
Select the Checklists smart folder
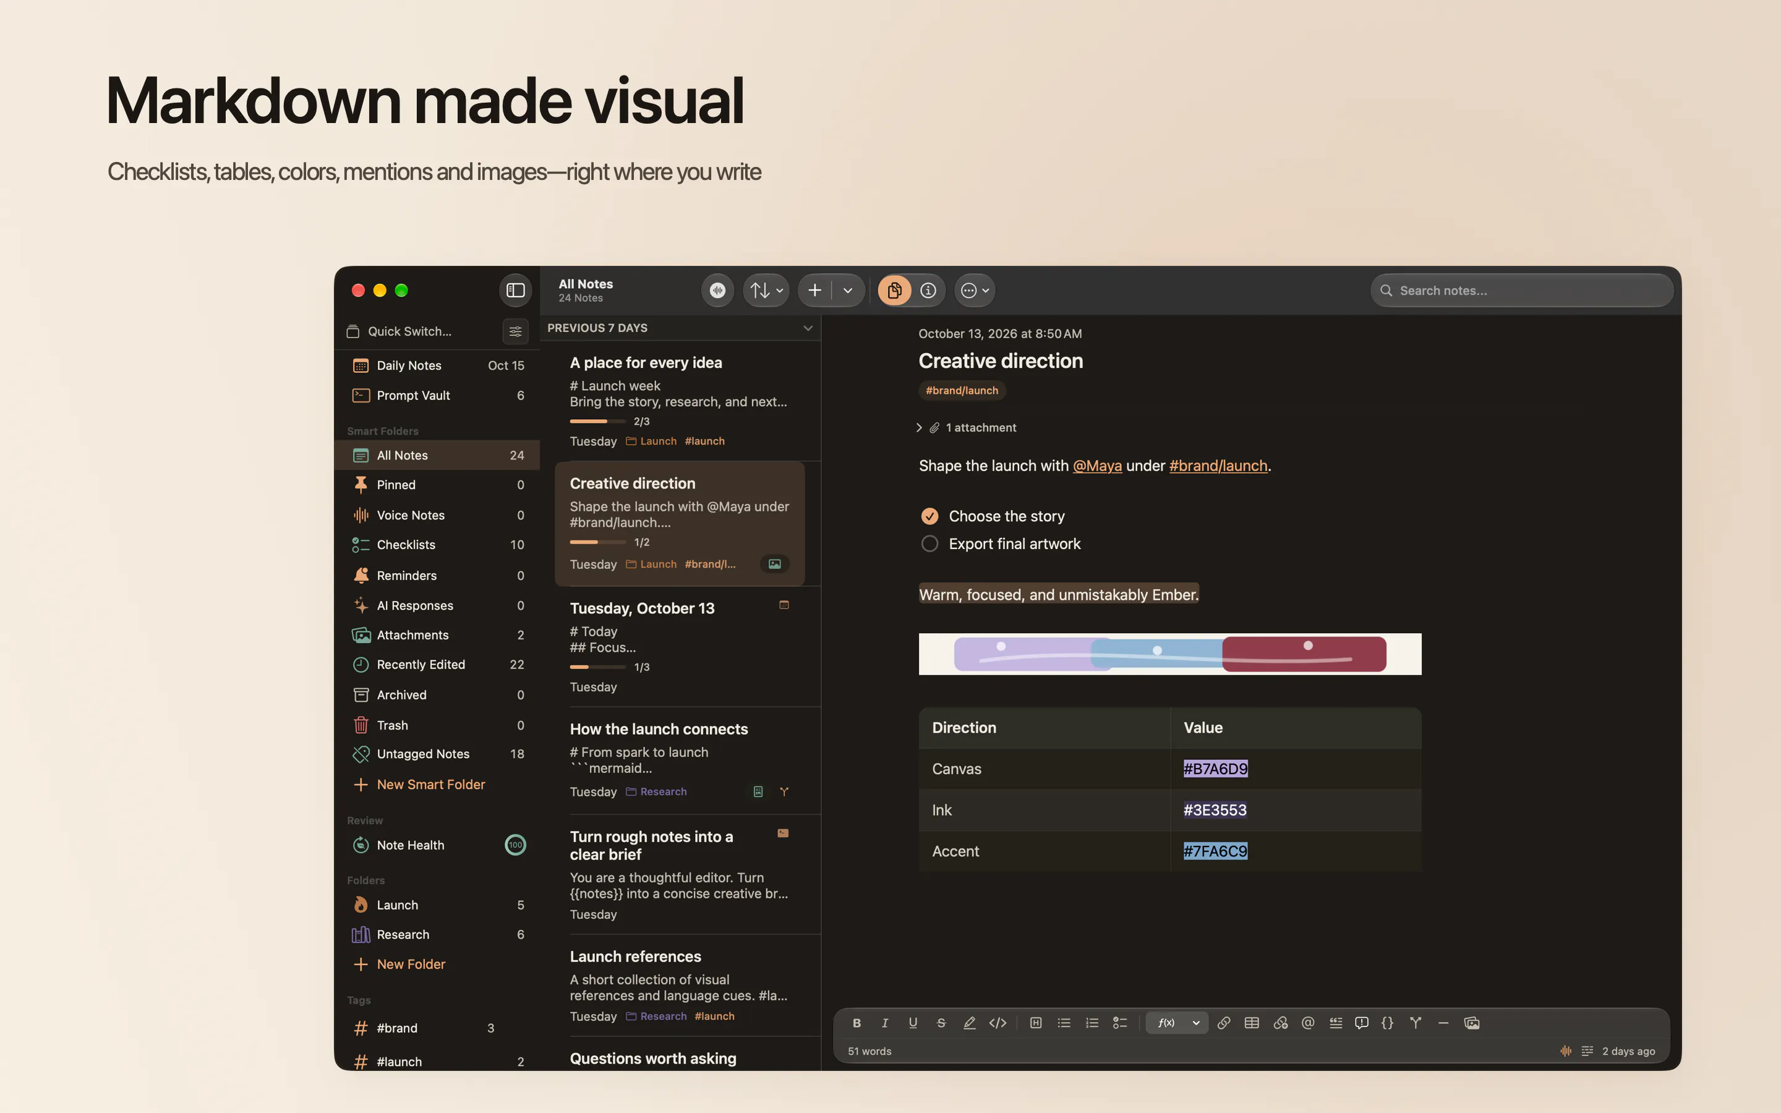click(438, 545)
